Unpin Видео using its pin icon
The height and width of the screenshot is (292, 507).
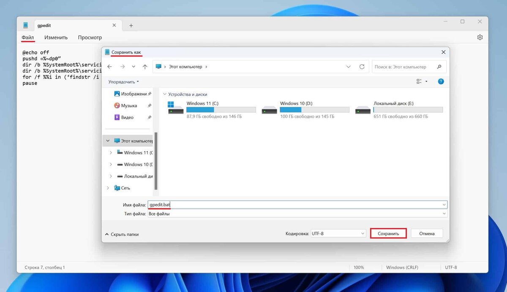click(149, 117)
